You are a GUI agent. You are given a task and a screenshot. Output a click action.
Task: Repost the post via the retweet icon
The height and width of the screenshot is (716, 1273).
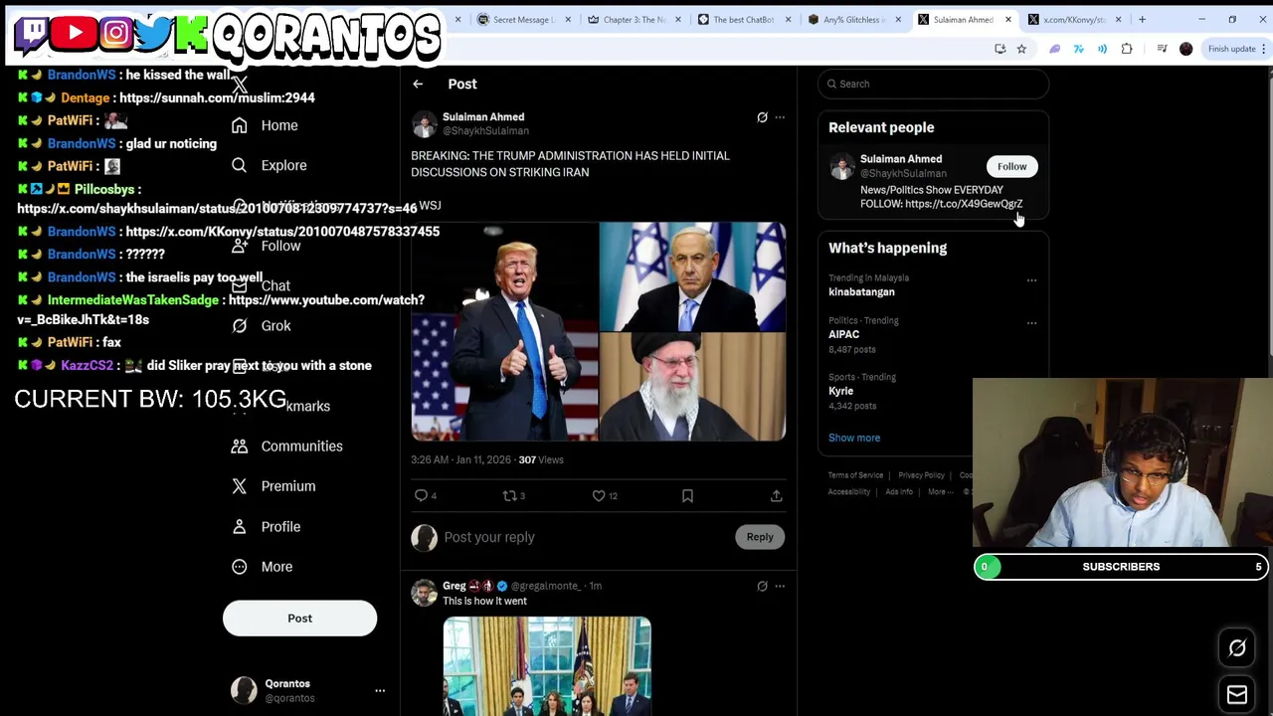514,495
